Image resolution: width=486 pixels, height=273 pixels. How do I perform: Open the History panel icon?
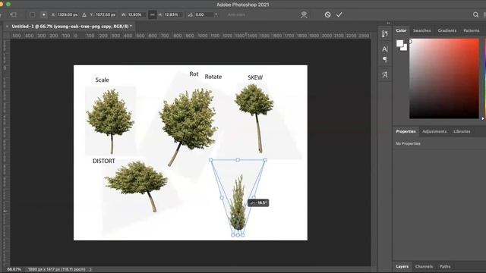385,33
